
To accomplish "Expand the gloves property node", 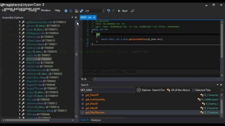I will pos(20,26).
